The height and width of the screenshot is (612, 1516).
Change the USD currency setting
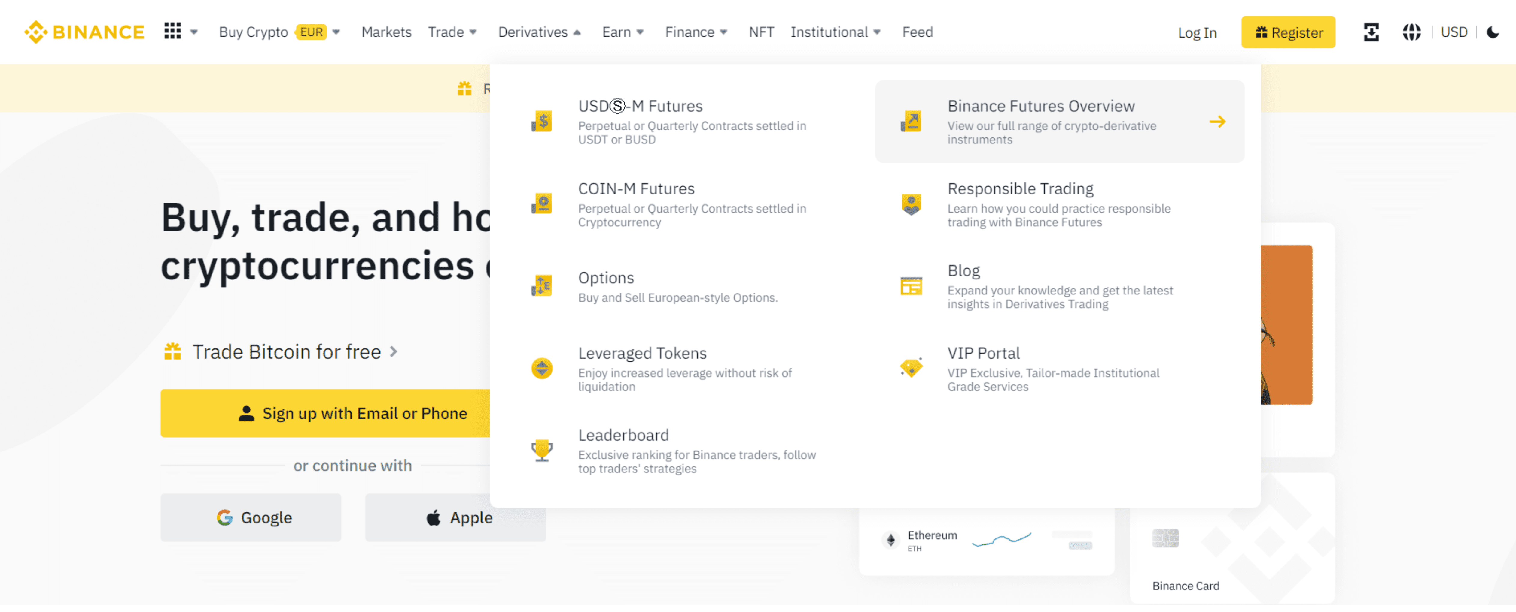pos(1454,32)
